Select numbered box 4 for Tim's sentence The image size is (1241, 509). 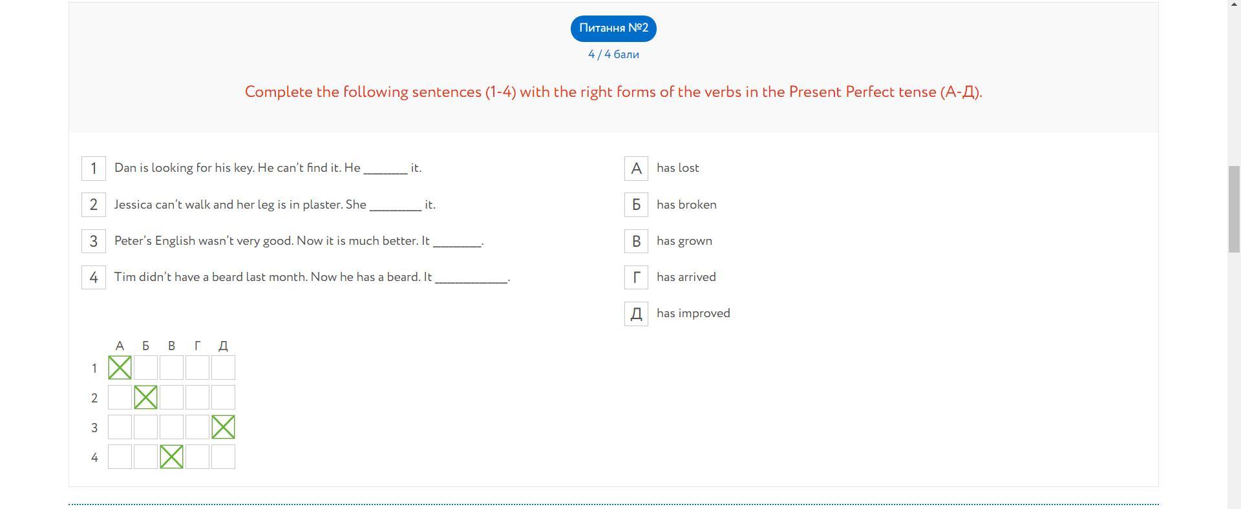(x=94, y=278)
